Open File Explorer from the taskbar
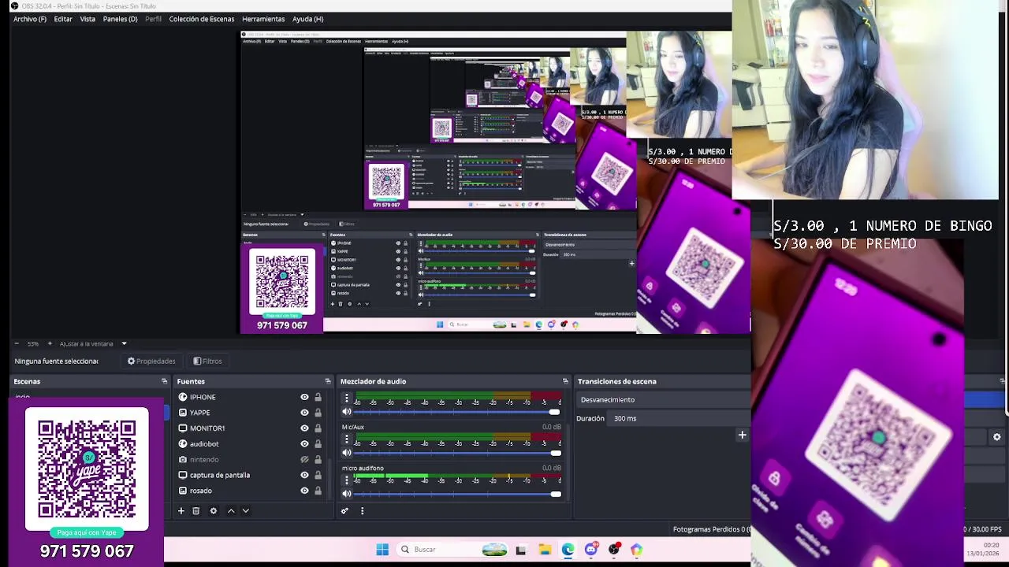 (545, 550)
